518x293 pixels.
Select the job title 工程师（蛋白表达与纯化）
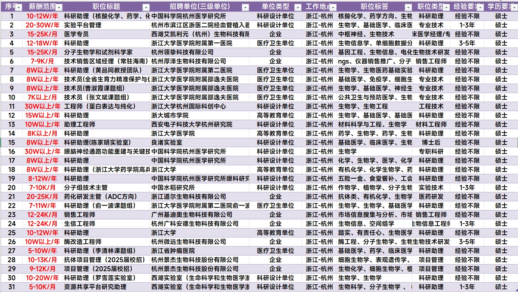point(100,106)
